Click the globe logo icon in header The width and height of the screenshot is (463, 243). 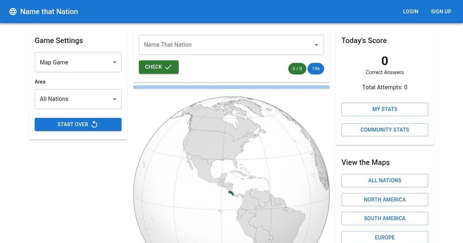click(13, 12)
